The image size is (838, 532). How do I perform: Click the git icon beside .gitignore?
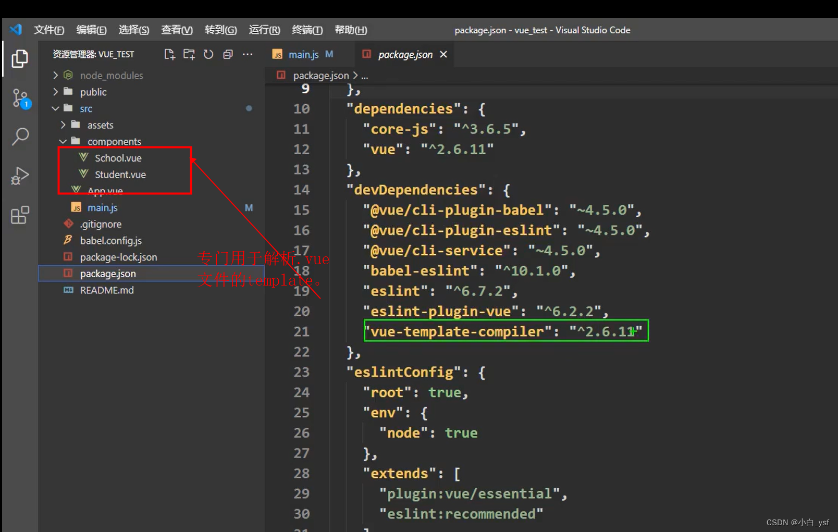68,224
